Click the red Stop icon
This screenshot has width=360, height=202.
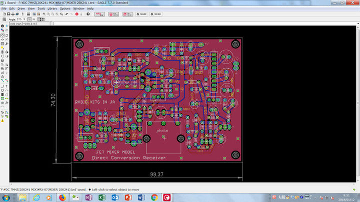pyautogui.click(x=76, y=14)
